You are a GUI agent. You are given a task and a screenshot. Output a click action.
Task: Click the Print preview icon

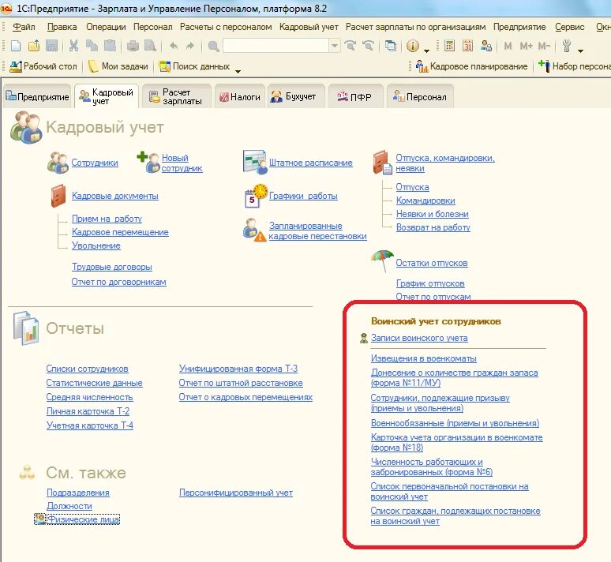[151, 46]
